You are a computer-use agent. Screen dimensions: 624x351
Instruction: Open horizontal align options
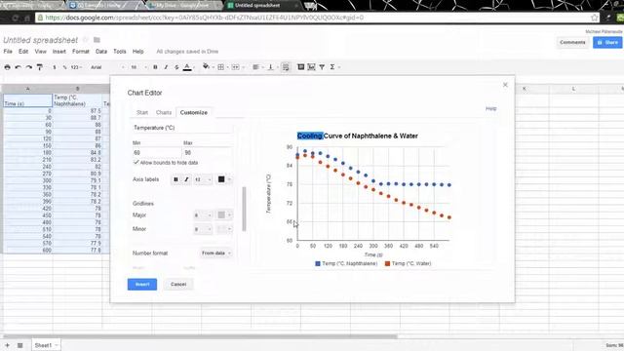point(257,67)
